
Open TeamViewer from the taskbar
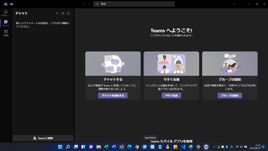152,147
